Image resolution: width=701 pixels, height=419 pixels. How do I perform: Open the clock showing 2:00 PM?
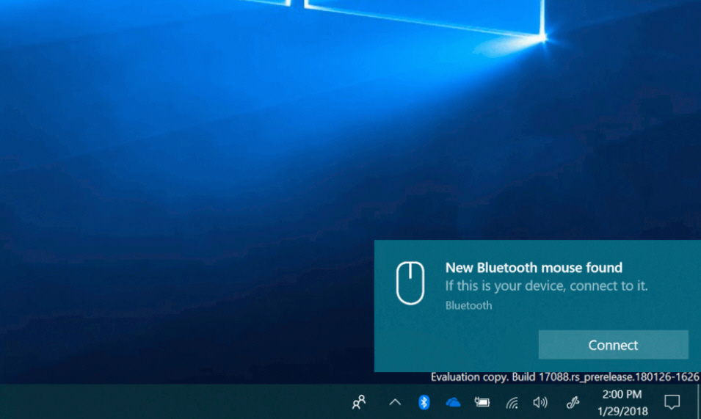click(622, 395)
